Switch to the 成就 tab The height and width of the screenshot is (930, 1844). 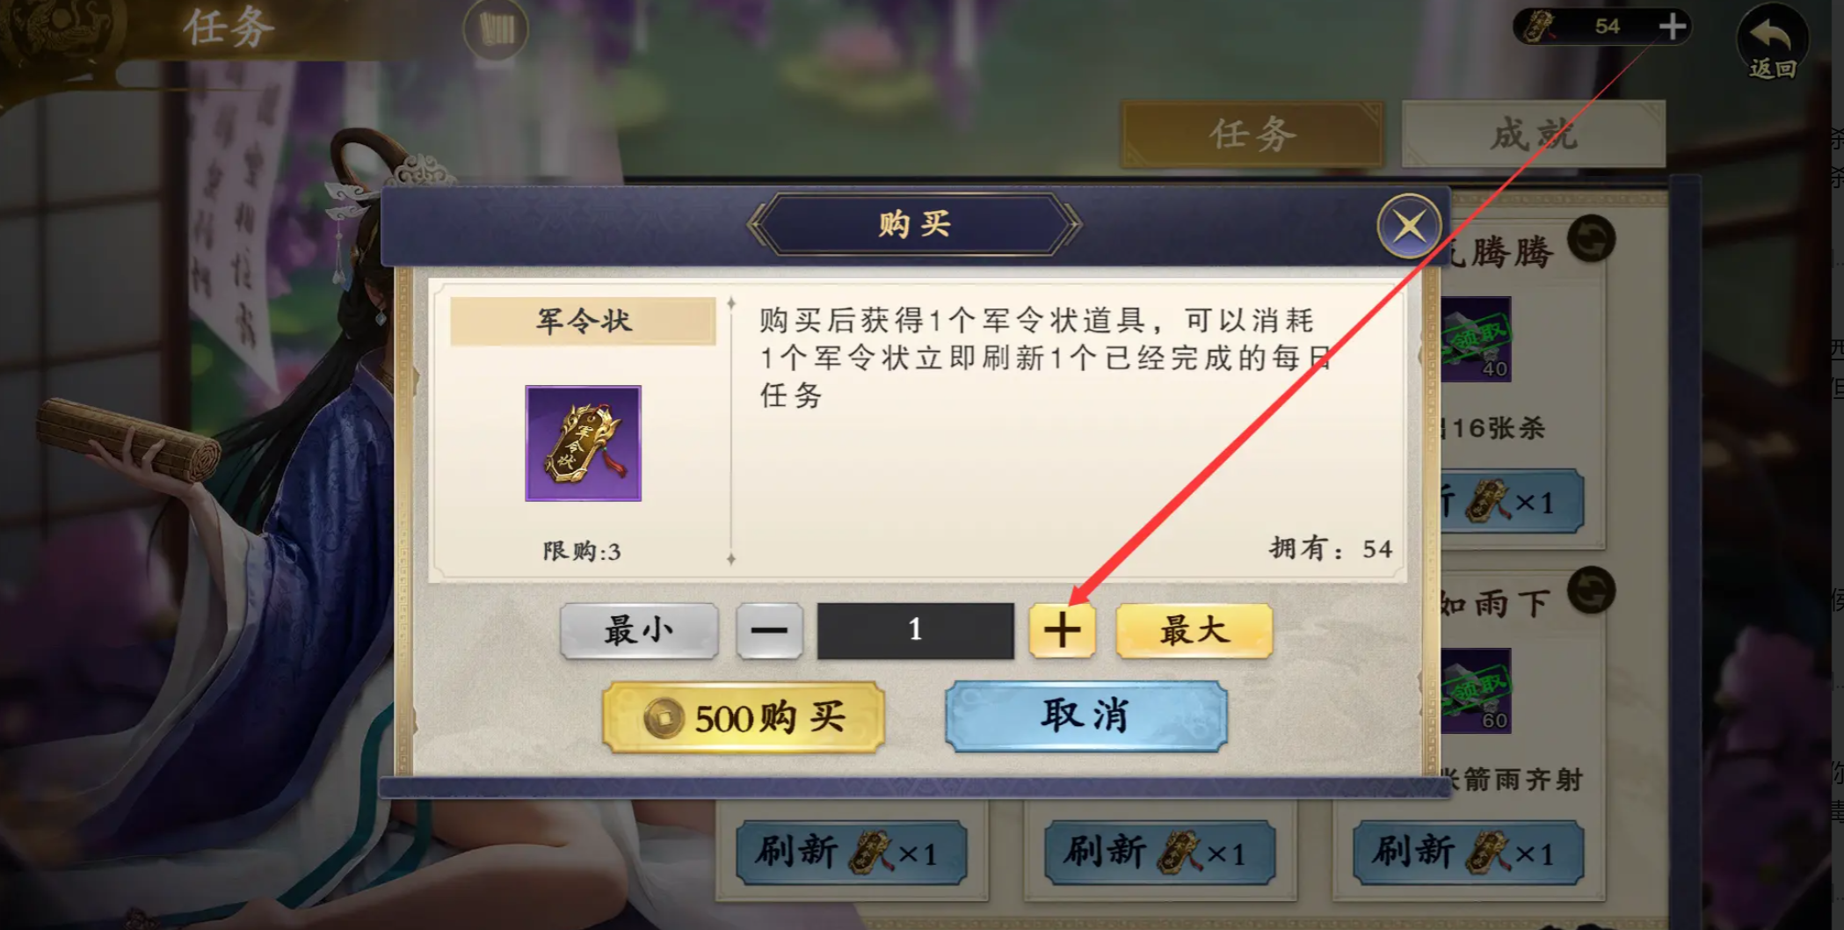pos(1533,134)
